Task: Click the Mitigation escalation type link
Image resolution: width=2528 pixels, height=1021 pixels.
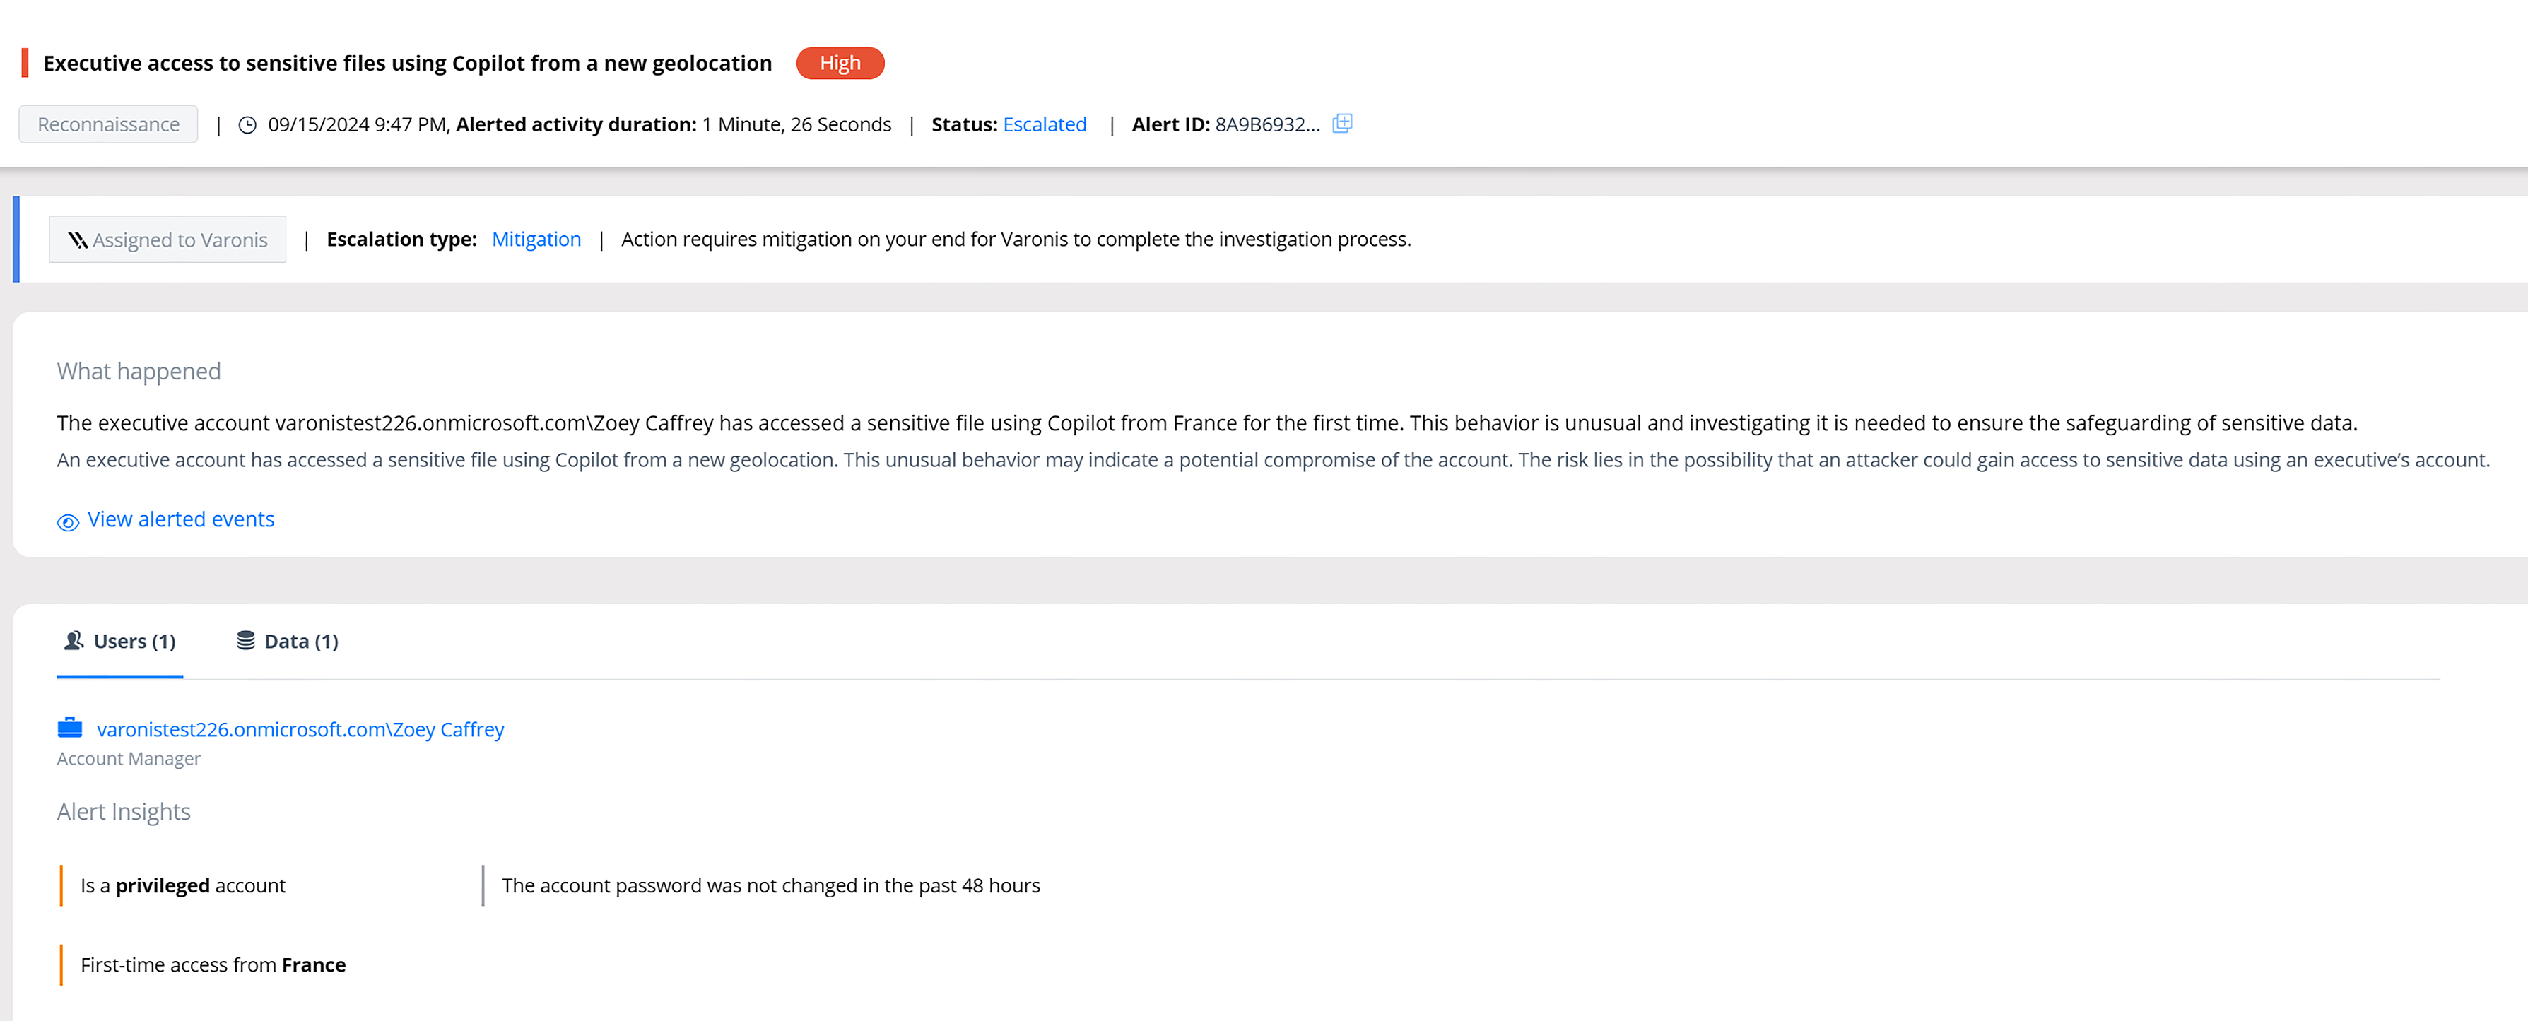Action: pyautogui.click(x=536, y=240)
